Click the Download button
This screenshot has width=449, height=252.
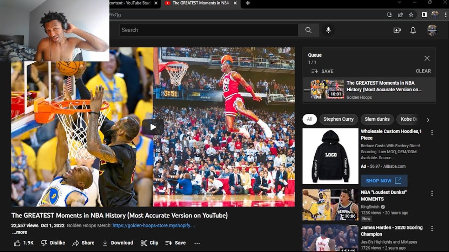point(118,243)
